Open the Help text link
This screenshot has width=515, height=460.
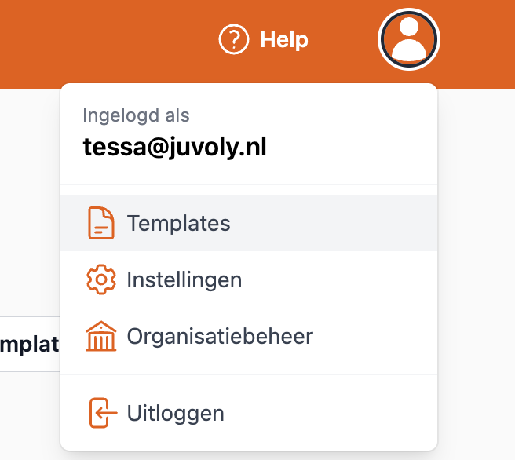pyautogui.click(x=284, y=39)
